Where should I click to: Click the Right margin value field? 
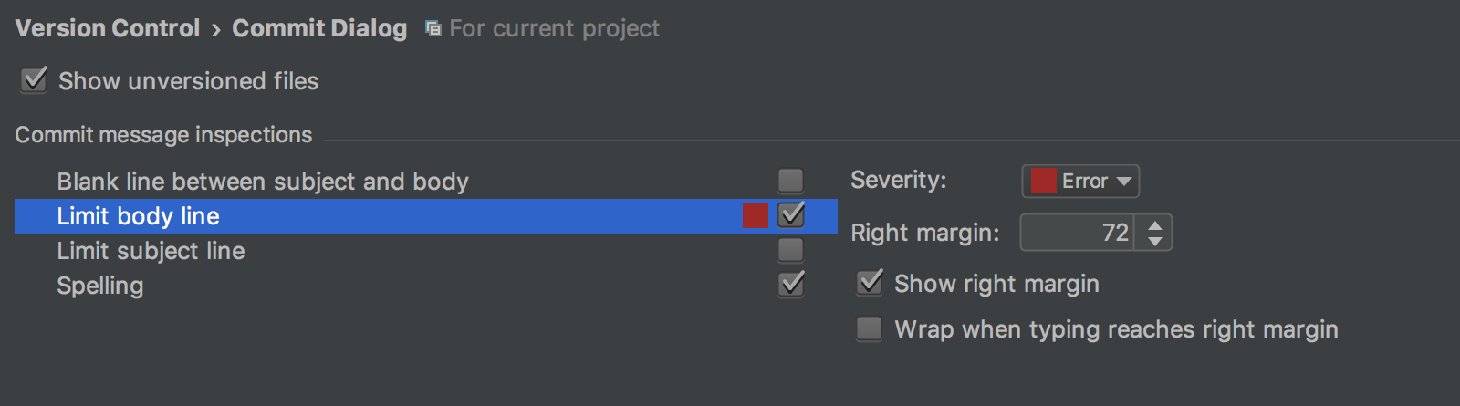click(x=1079, y=233)
